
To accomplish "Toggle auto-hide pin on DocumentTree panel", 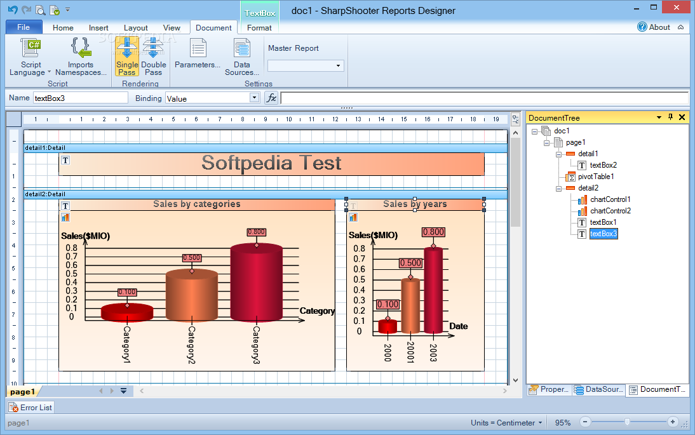I will point(670,117).
